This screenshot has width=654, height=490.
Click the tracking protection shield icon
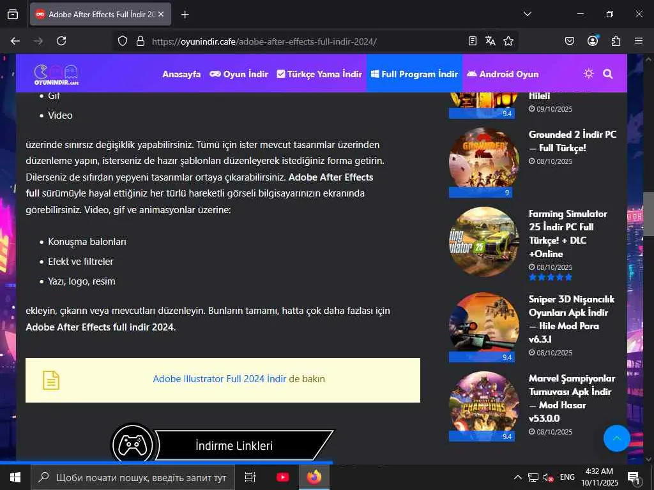pyautogui.click(x=122, y=41)
